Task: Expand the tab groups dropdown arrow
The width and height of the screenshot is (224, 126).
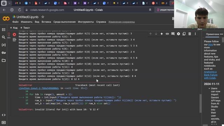Action: 9,3
